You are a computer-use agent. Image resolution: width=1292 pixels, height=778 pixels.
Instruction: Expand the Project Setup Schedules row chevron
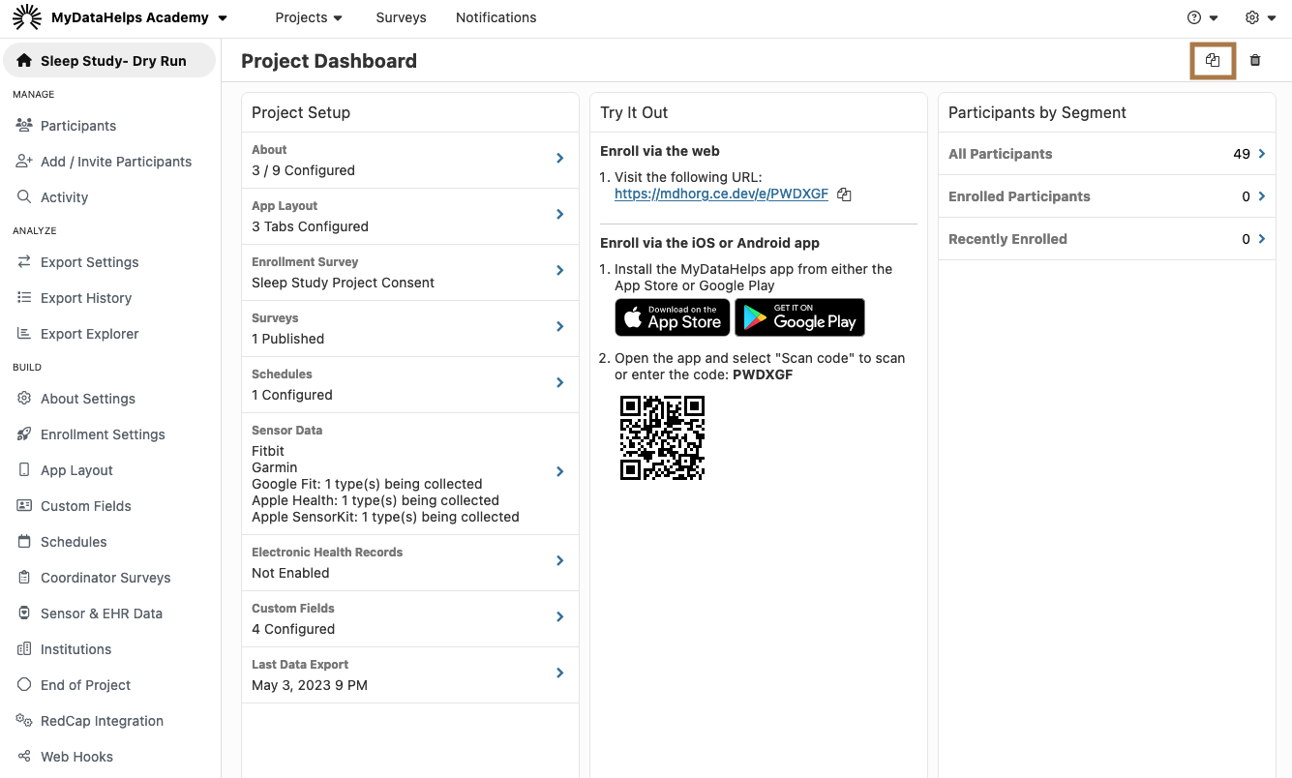click(x=560, y=382)
